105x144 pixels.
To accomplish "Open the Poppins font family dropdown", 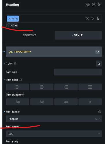I will pos(54,119).
